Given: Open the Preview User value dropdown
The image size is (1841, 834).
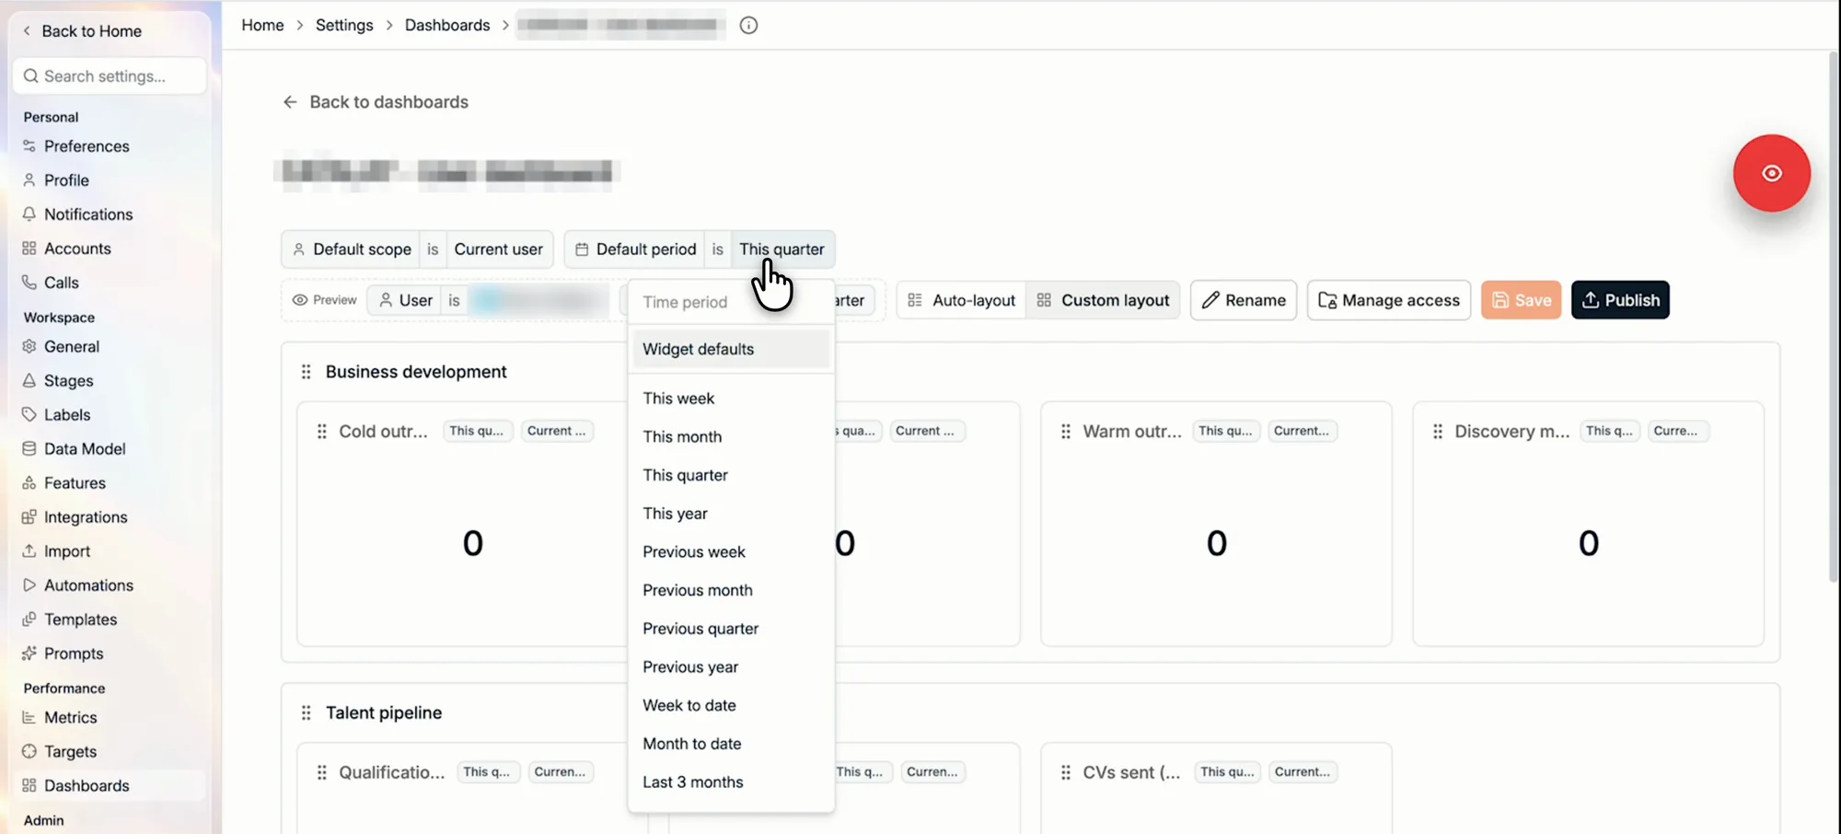Looking at the screenshot, I should (x=539, y=300).
